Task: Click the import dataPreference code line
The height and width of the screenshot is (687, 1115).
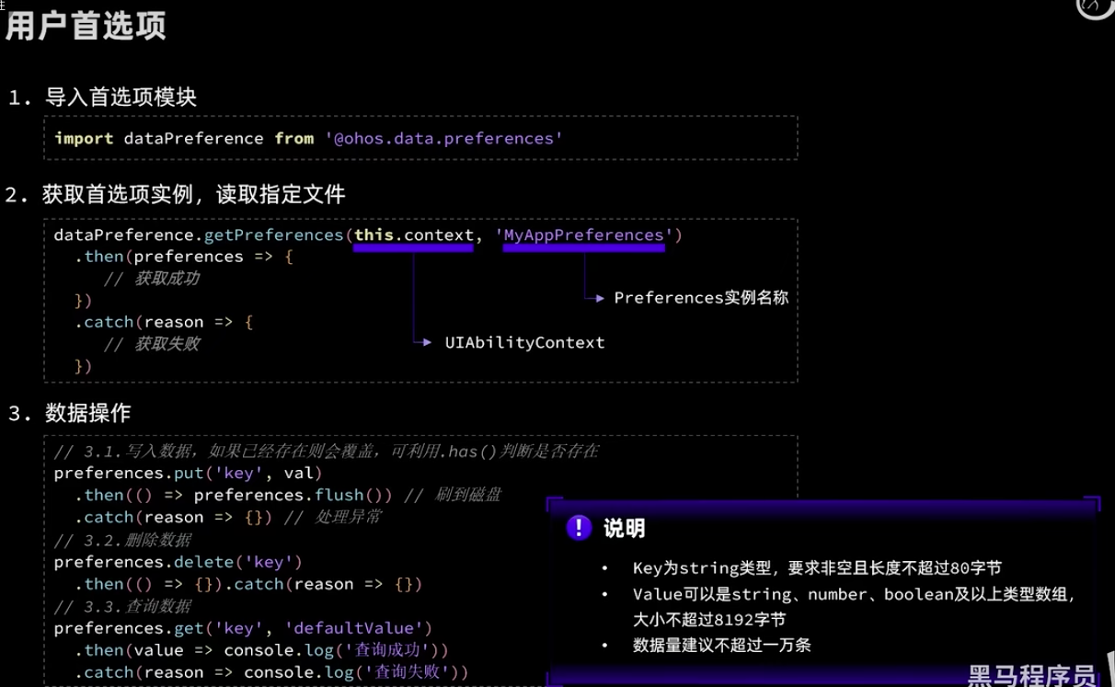Action: [308, 138]
